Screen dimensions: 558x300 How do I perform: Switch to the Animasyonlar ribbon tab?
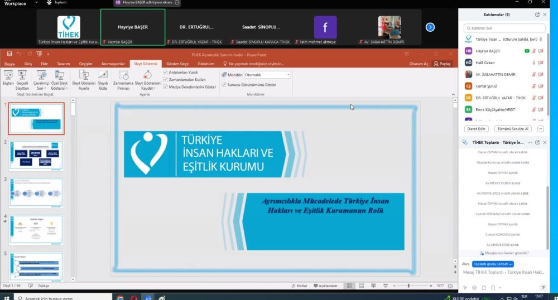[x=113, y=64]
